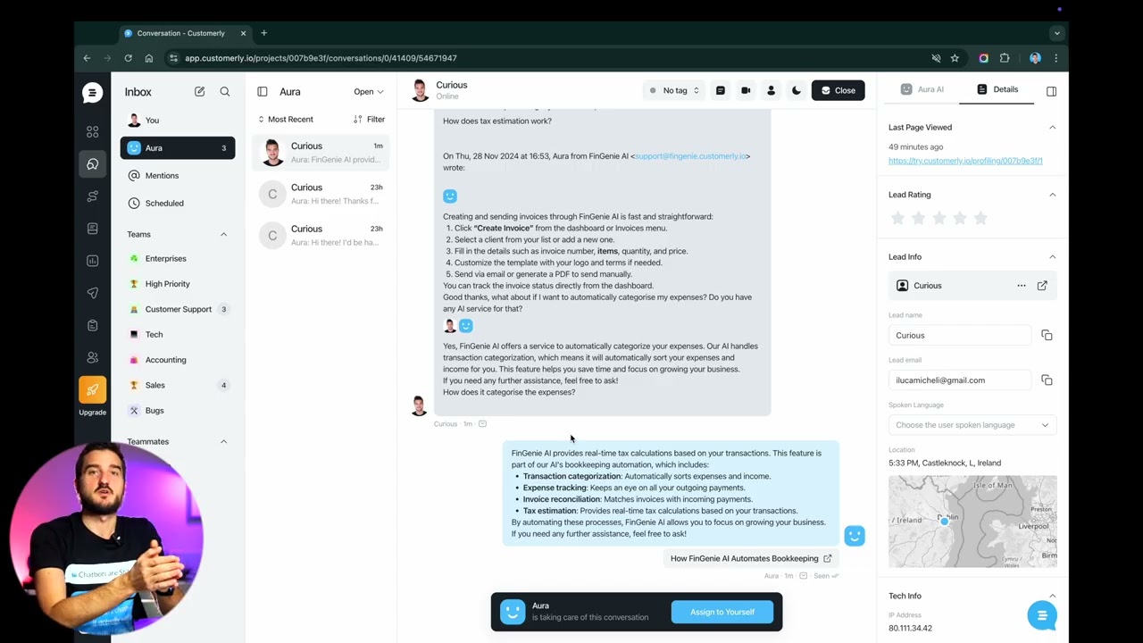Image resolution: width=1143 pixels, height=643 pixels.
Task: Search the inbox with magnifier icon
Action: (x=225, y=92)
